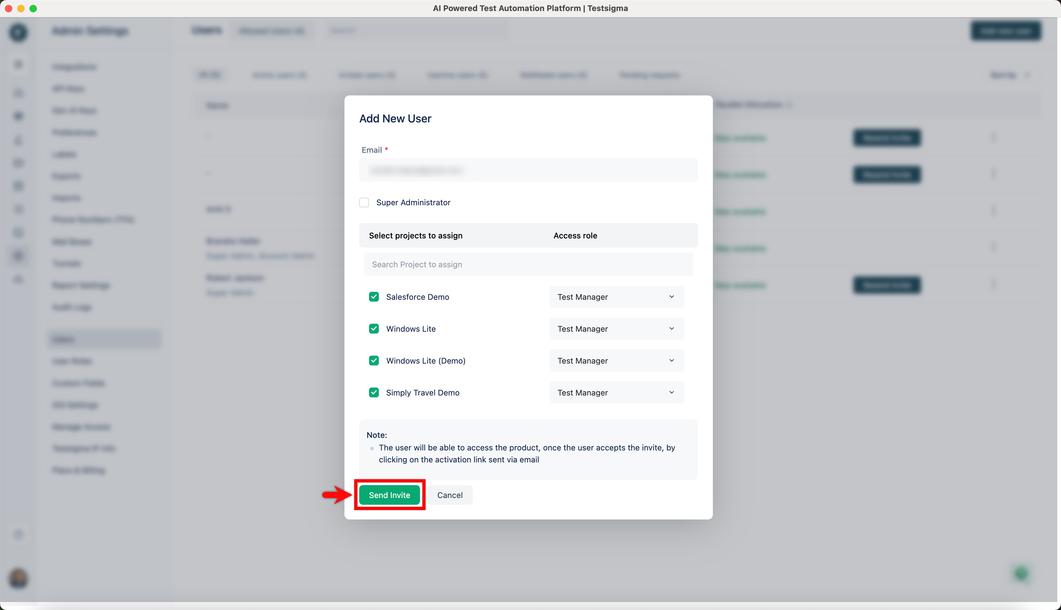This screenshot has width=1061, height=610.
Task: Click the top dashboard icon in the left sidebar
Action: tap(18, 64)
